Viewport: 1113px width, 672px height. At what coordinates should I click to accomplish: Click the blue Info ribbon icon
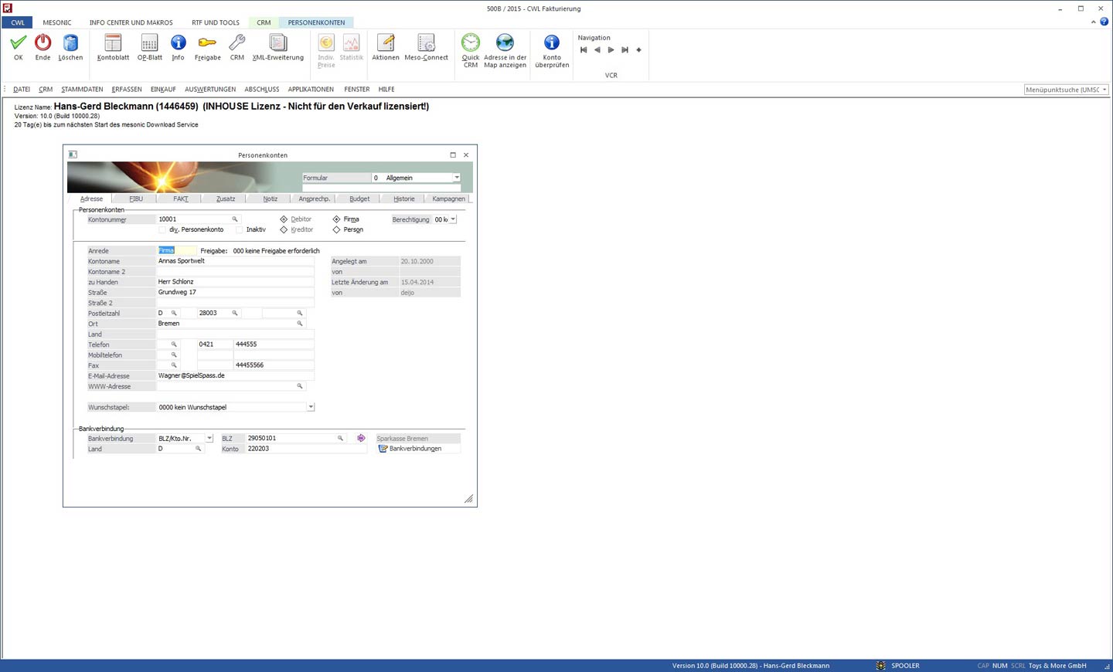click(x=178, y=42)
